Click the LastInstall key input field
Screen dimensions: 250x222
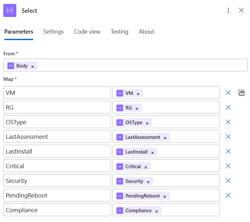tap(57, 151)
